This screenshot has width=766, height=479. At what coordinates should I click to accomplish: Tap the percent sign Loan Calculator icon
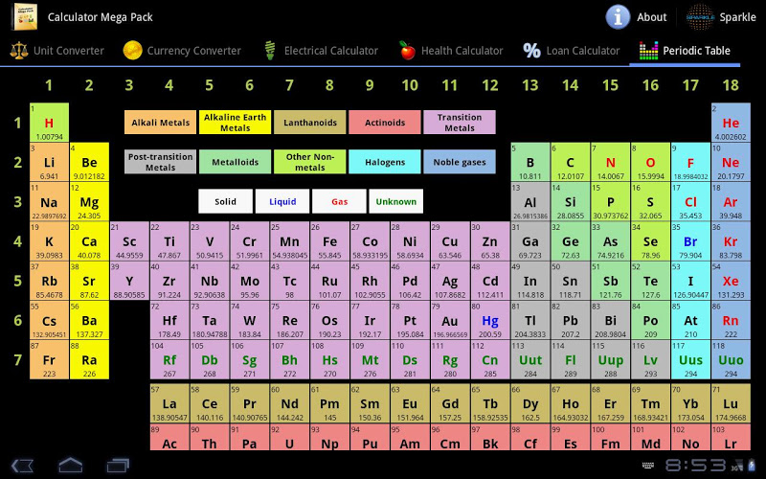[x=531, y=51]
